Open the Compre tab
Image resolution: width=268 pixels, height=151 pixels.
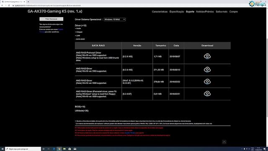coord(234,12)
